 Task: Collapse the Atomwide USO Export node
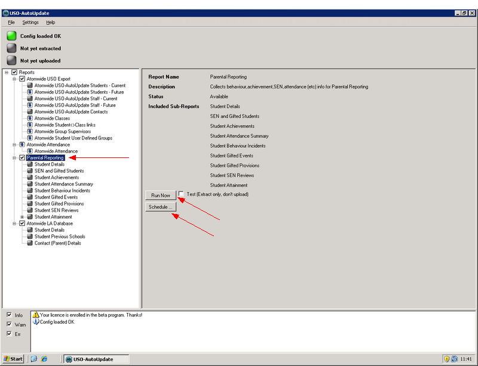pyautogui.click(x=14, y=79)
